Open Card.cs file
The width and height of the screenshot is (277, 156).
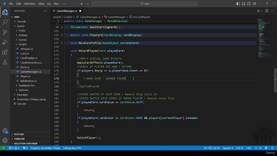click(x=25, y=54)
